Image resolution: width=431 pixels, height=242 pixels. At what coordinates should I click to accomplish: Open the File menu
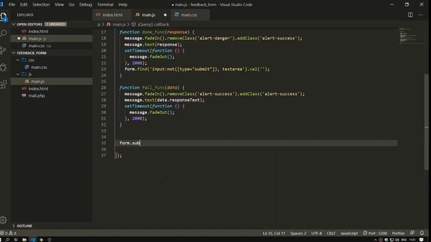12,5
